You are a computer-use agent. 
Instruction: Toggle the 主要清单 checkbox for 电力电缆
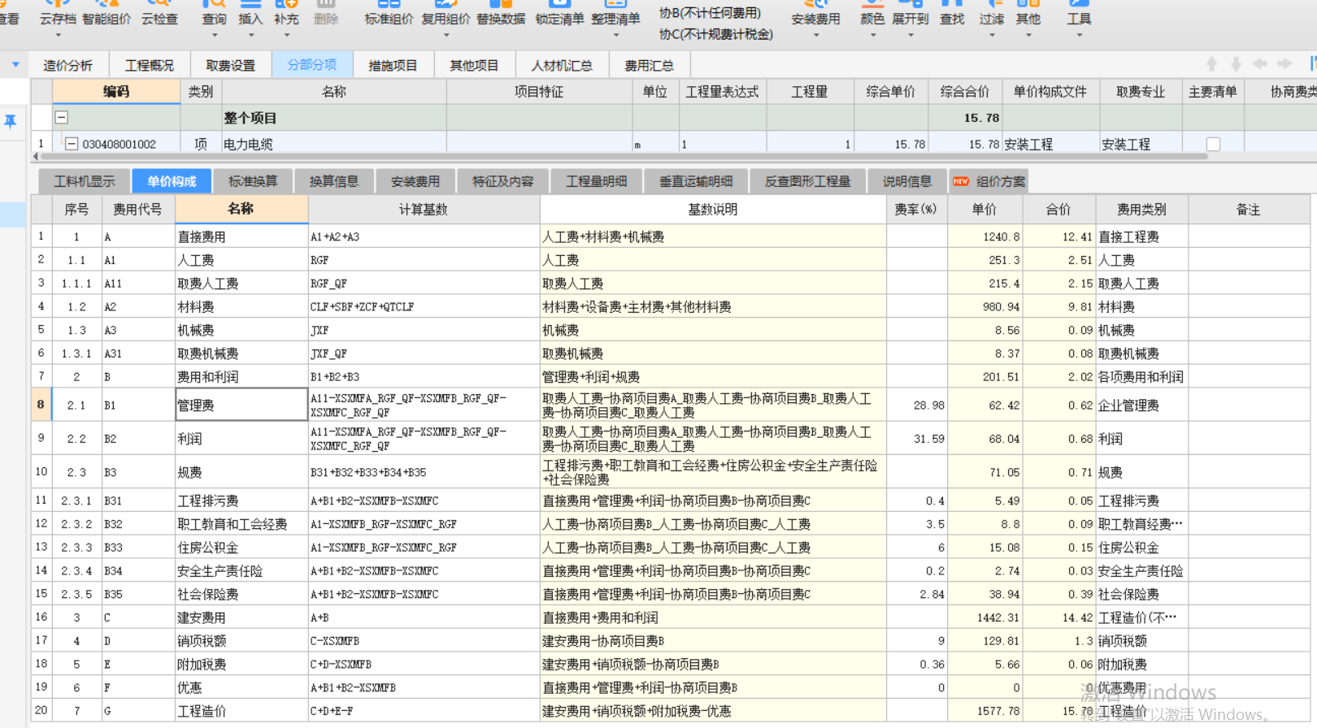(x=1213, y=144)
